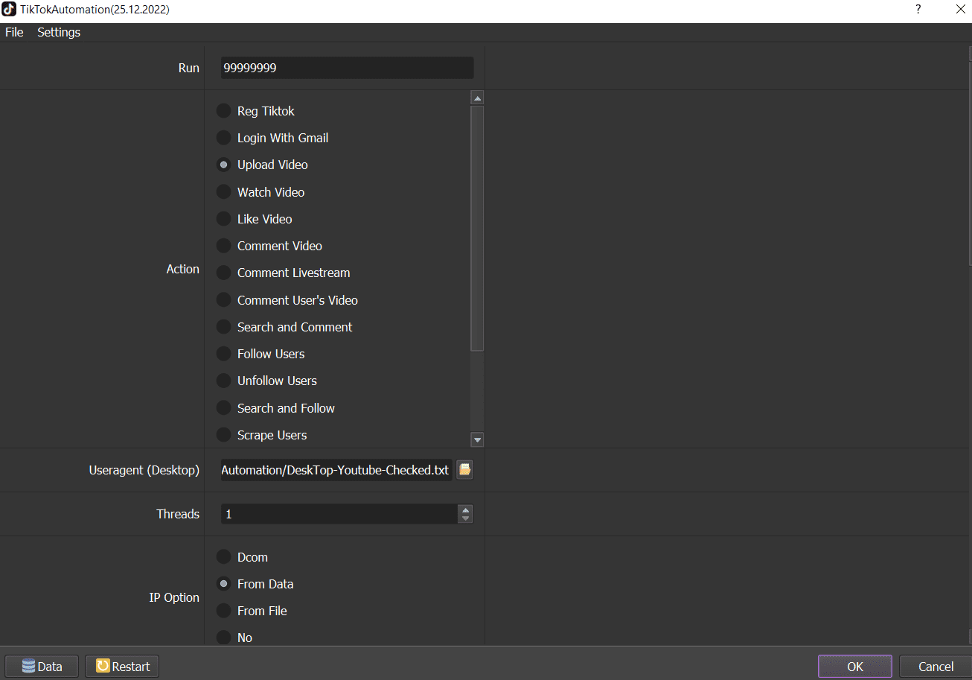Click the Threads number field
Screen dimensions: 972x680
[339, 514]
